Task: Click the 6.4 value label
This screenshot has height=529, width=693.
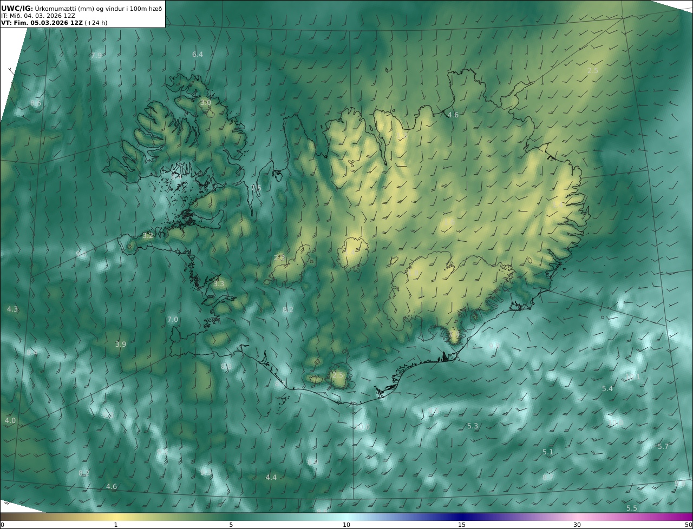Action: 198,55
